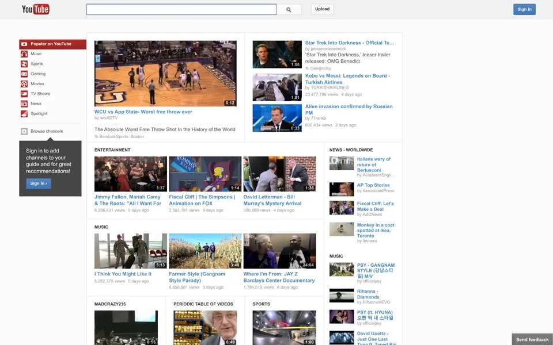This screenshot has height=345, width=553.
Task: Focus the YouTube search input field
Action: 181,10
